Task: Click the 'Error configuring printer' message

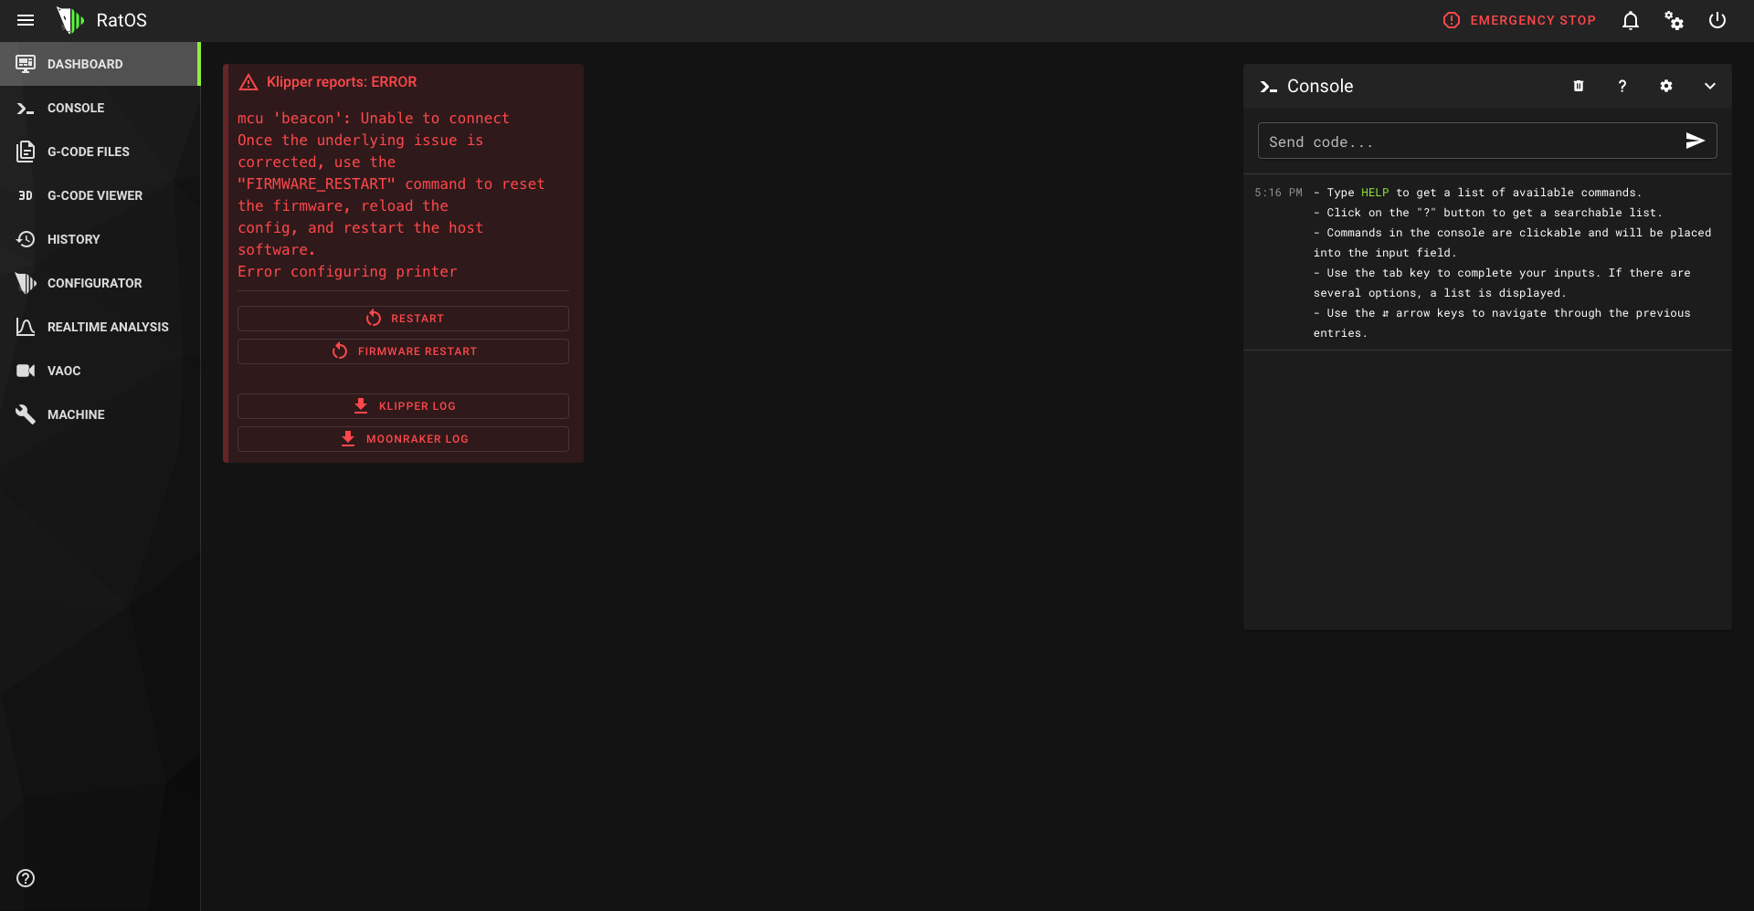Action: (x=347, y=272)
